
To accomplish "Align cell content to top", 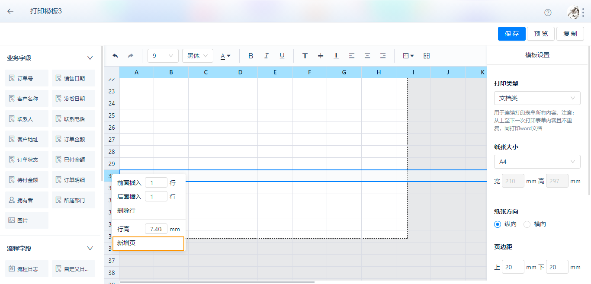I will click(305, 56).
